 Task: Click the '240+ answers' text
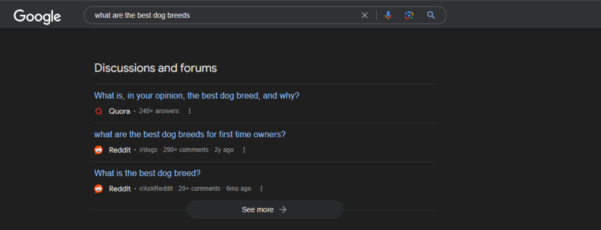[x=158, y=111]
